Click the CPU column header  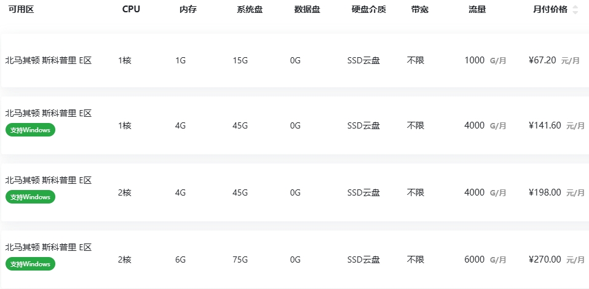131,9
